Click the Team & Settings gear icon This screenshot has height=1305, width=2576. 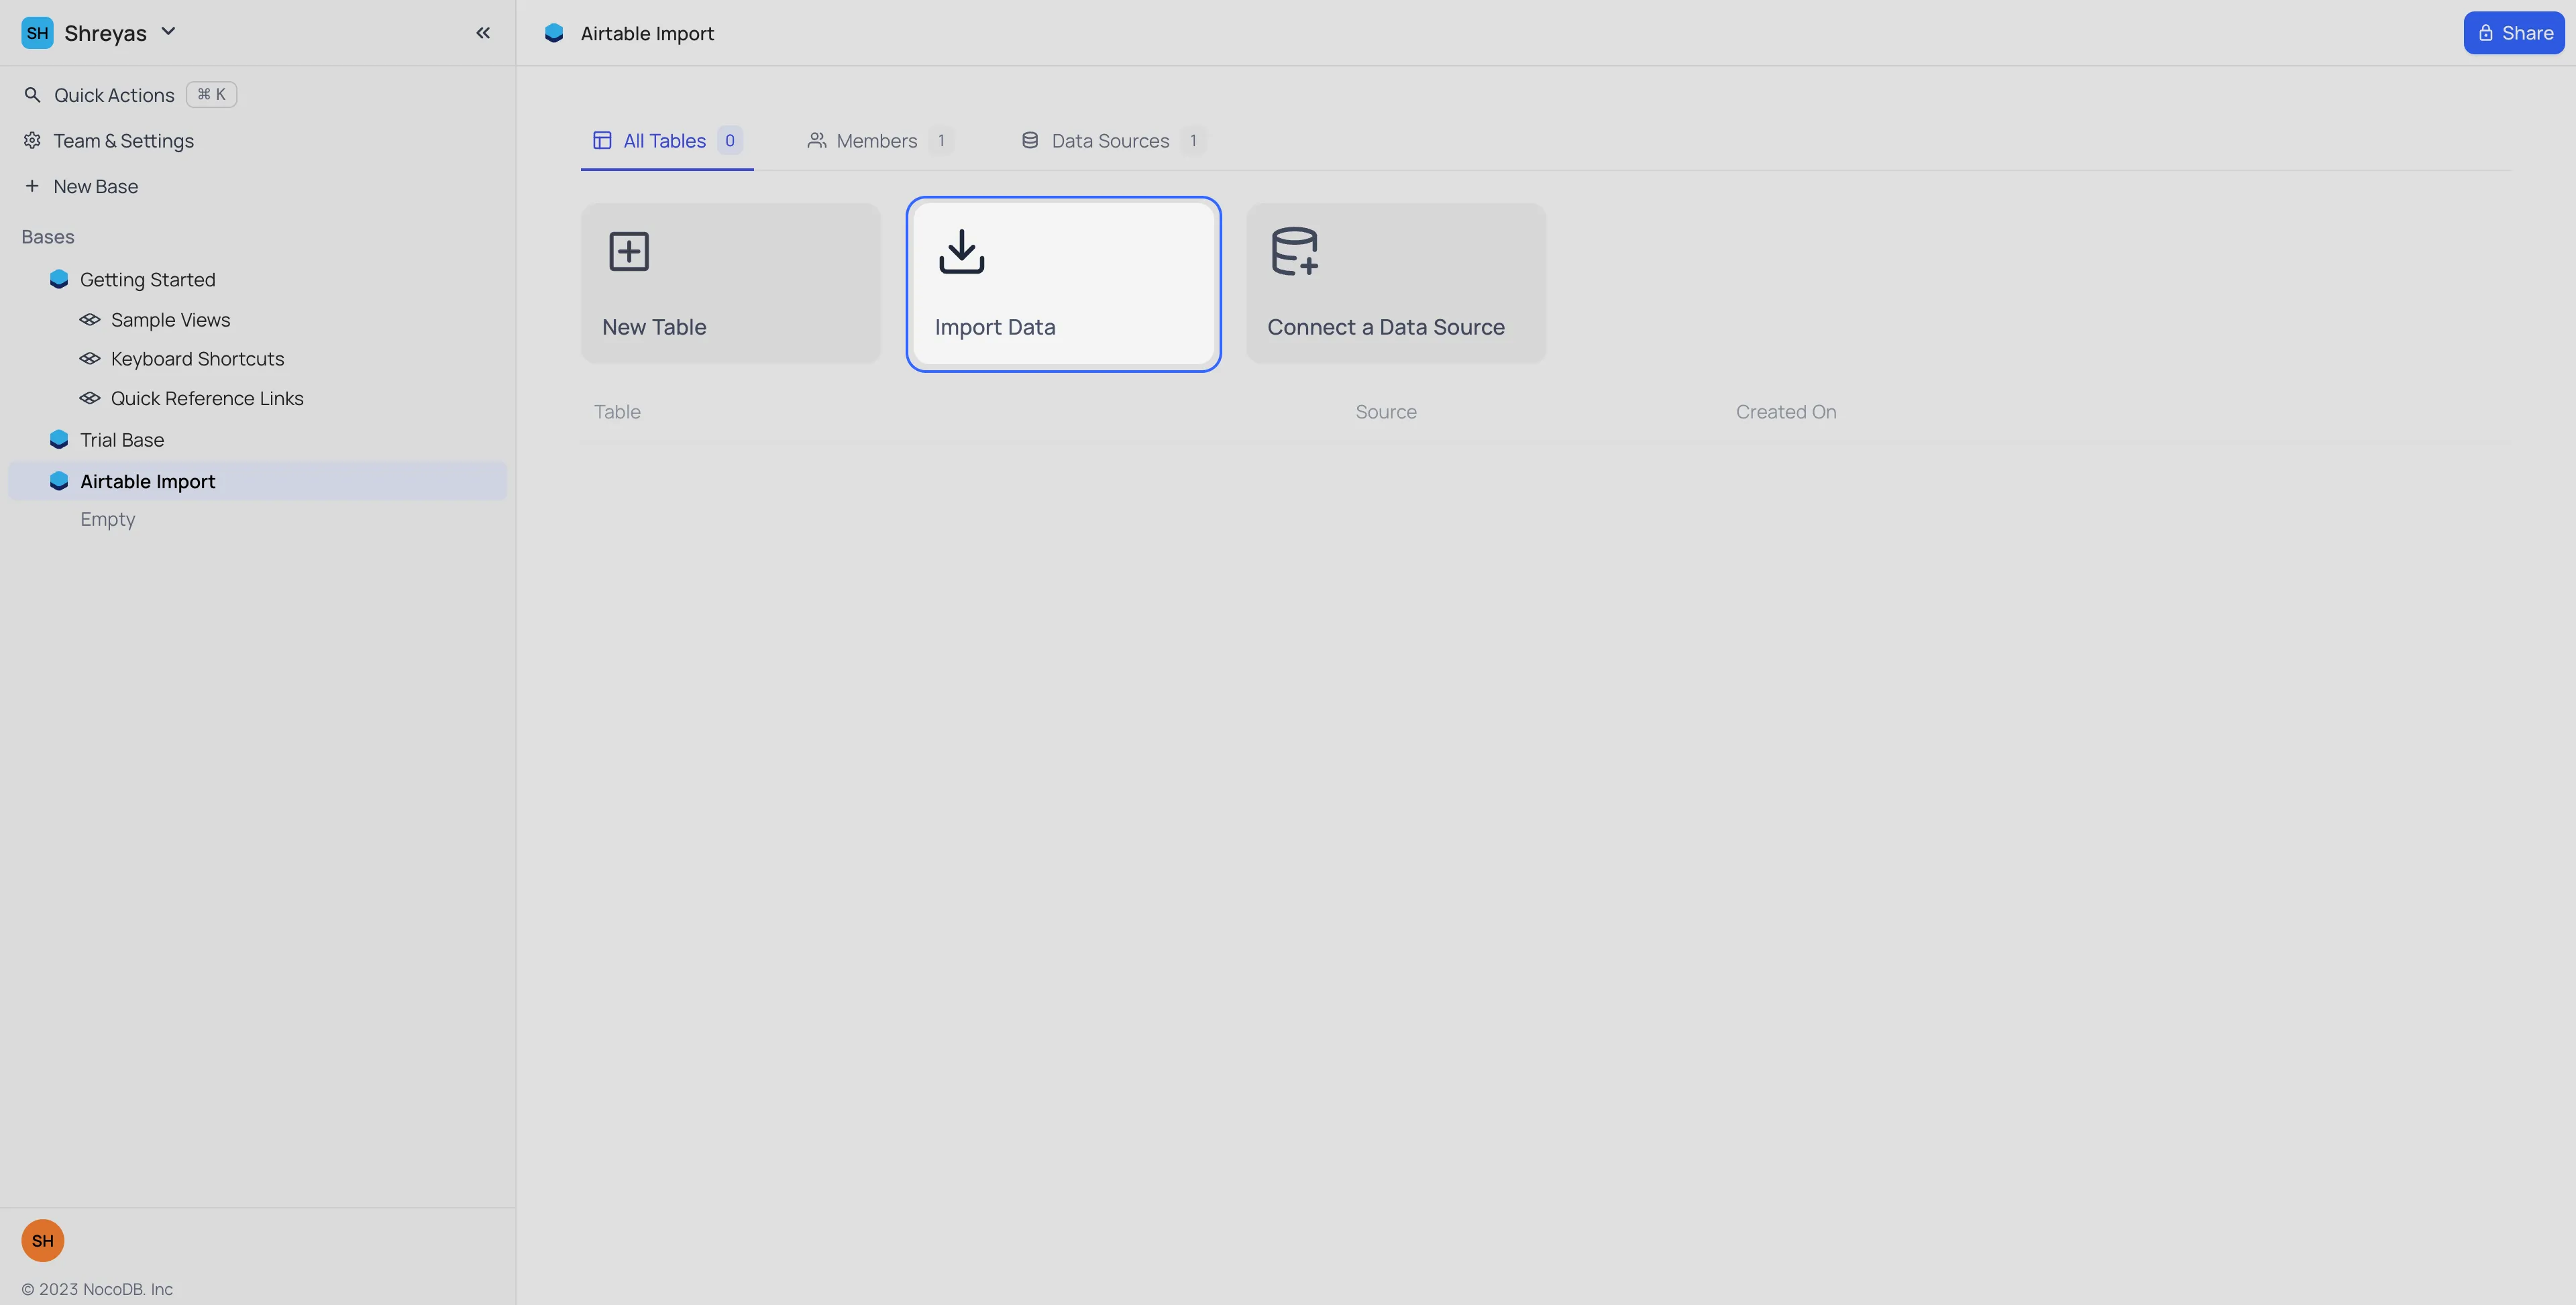(x=32, y=139)
